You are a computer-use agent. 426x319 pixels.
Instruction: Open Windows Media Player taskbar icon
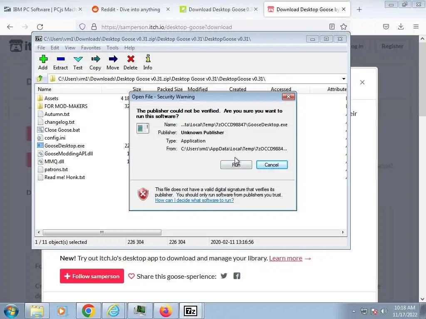click(62, 311)
